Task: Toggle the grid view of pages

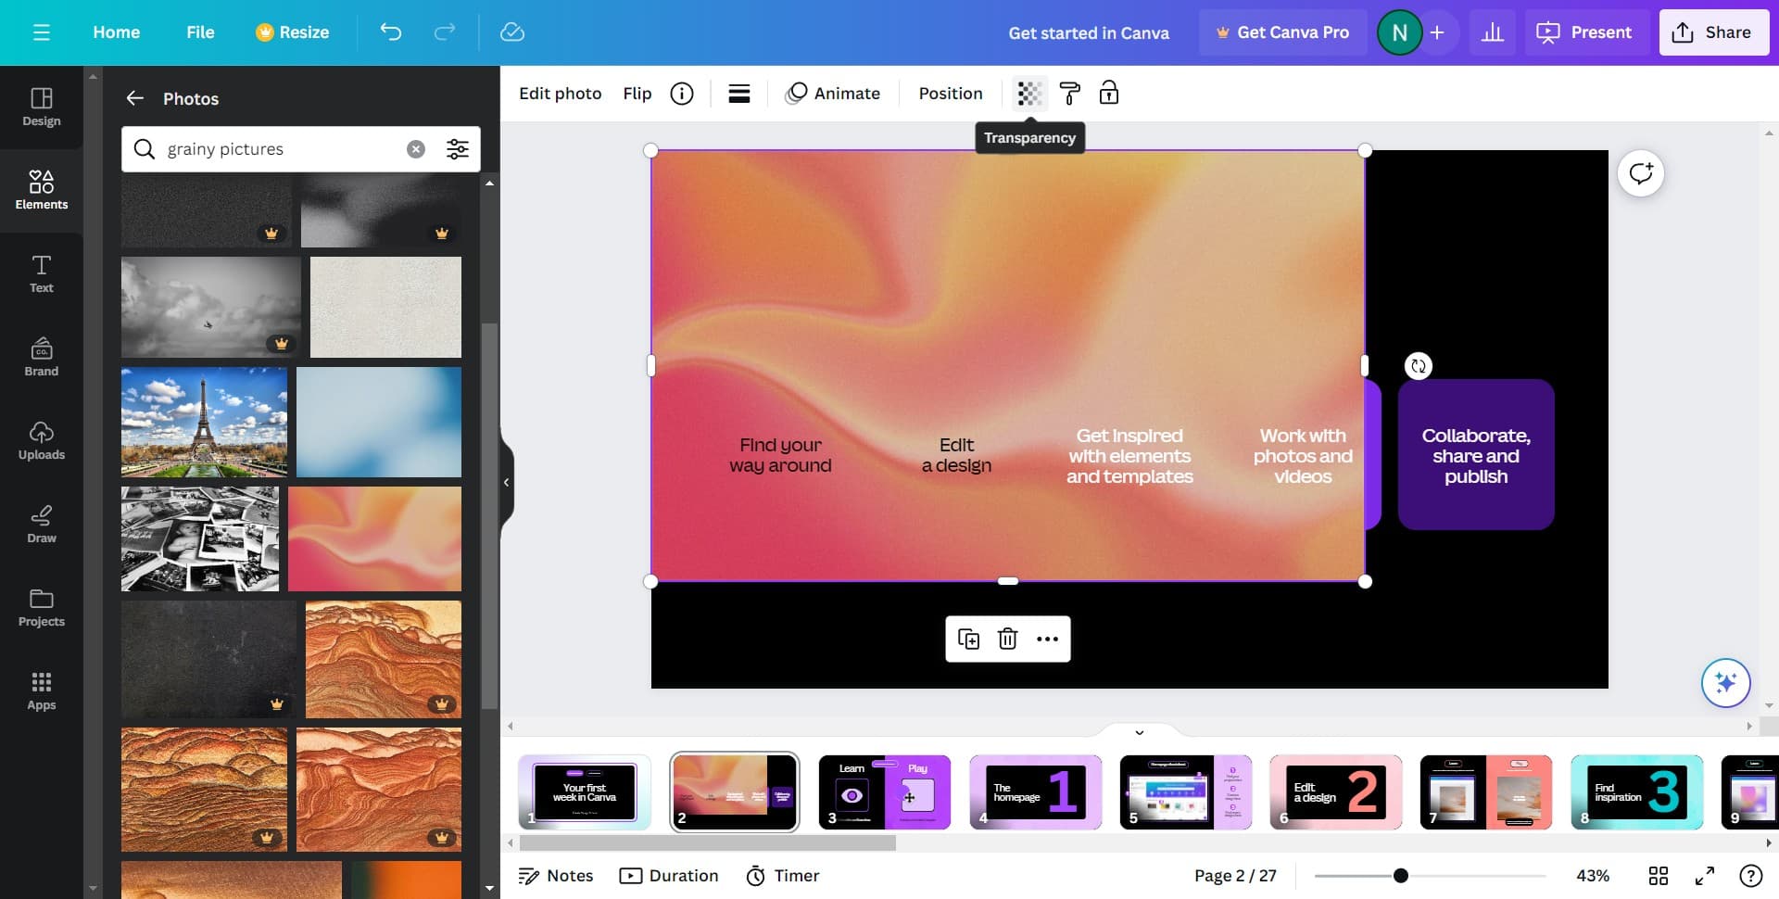Action: point(1659,876)
